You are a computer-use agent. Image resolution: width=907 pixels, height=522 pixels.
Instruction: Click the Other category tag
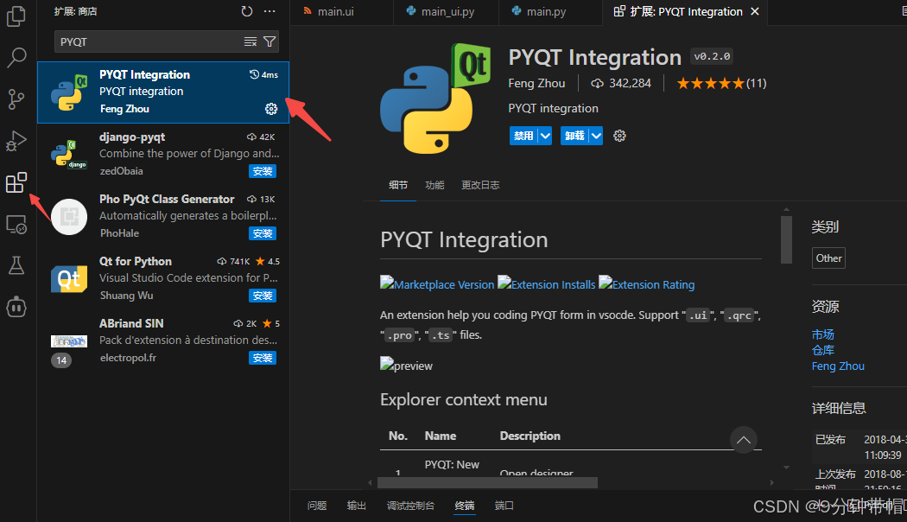coord(828,258)
